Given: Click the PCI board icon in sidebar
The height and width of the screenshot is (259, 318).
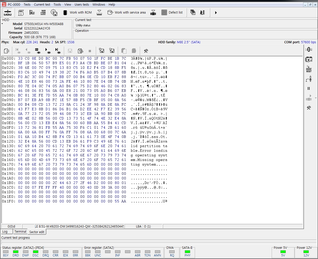Looking at the screenshot, I should point(309,59).
